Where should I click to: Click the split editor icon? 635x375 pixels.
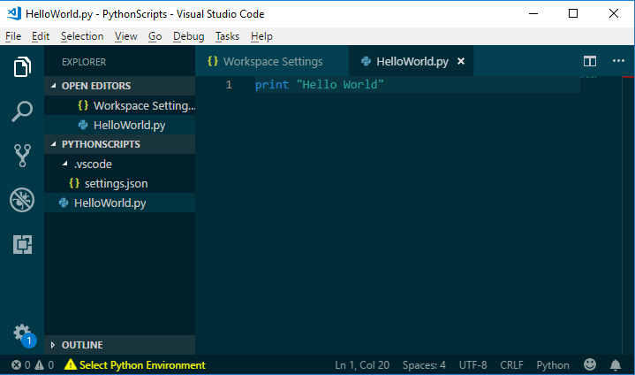(x=590, y=61)
